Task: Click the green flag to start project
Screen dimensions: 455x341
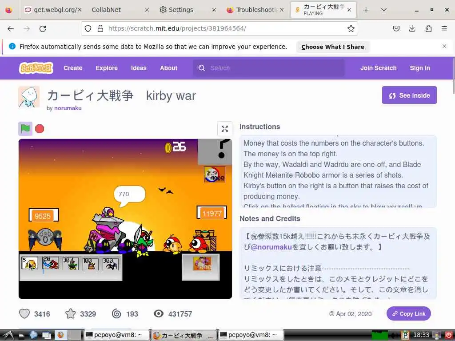Action: [x=25, y=128]
